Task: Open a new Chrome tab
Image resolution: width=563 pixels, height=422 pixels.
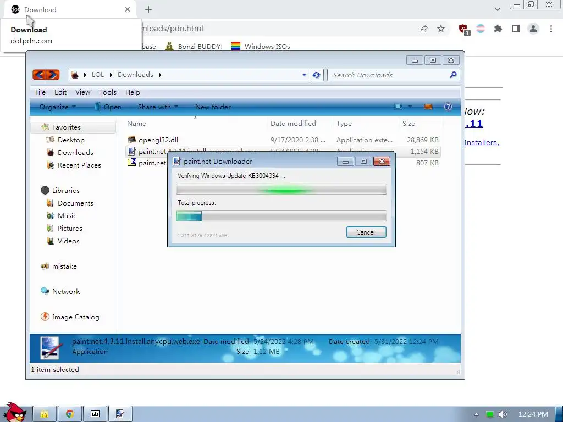Action: (x=148, y=9)
